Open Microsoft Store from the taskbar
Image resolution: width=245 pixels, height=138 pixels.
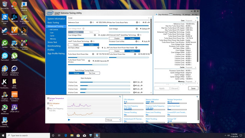click(x=78, y=135)
